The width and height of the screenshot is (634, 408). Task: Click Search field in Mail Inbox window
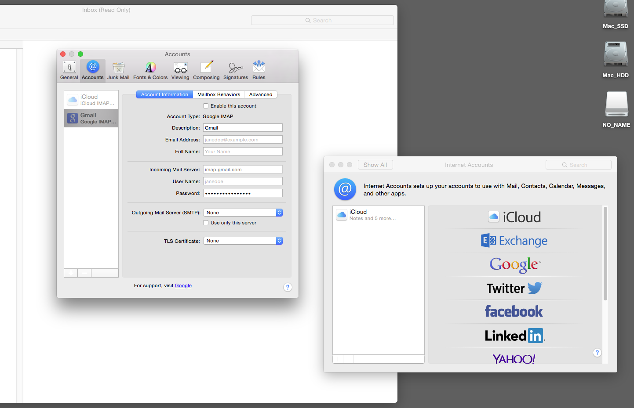tap(322, 20)
